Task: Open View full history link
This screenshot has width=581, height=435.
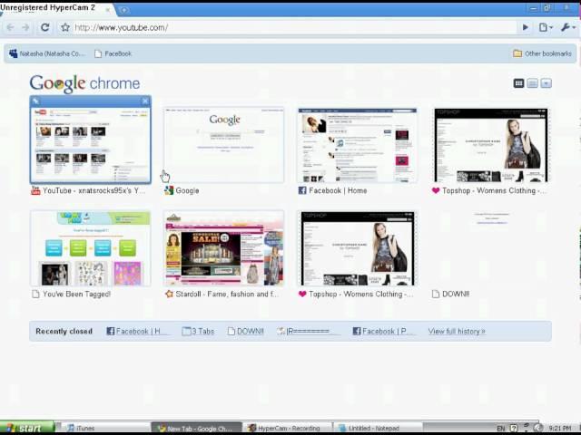Action: (457, 331)
